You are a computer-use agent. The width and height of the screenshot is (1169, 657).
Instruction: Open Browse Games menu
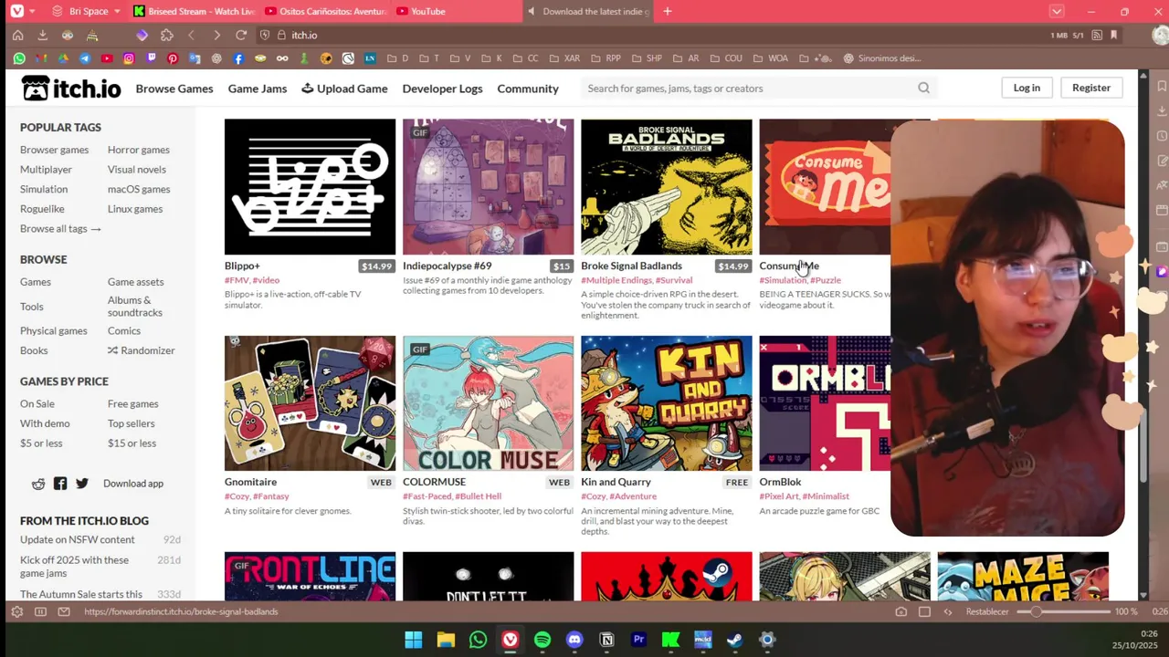click(x=174, y=89)
